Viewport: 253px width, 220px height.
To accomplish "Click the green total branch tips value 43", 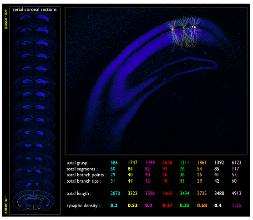I will pyautogui.click(x=182, y=181).
